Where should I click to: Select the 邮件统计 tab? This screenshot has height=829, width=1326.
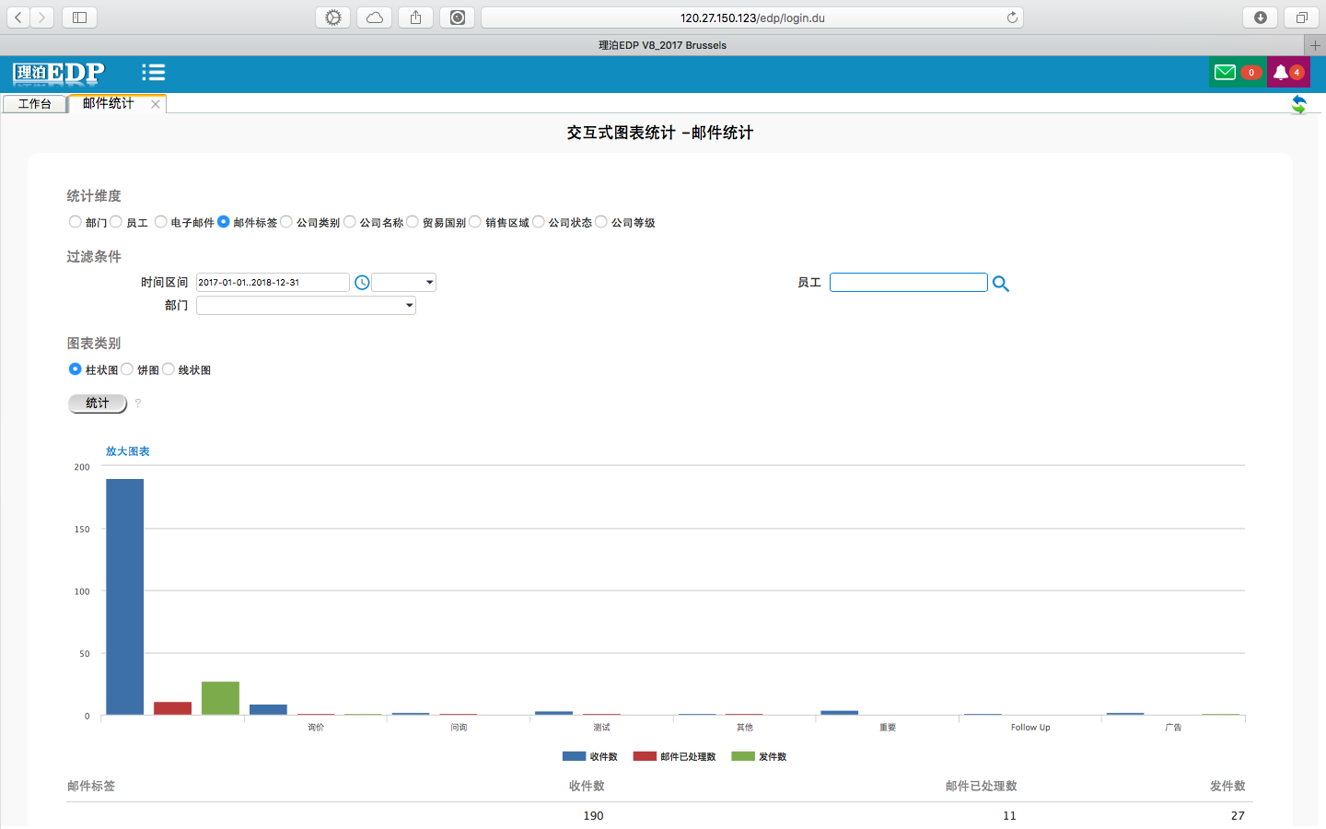click(x=109, y=104)
